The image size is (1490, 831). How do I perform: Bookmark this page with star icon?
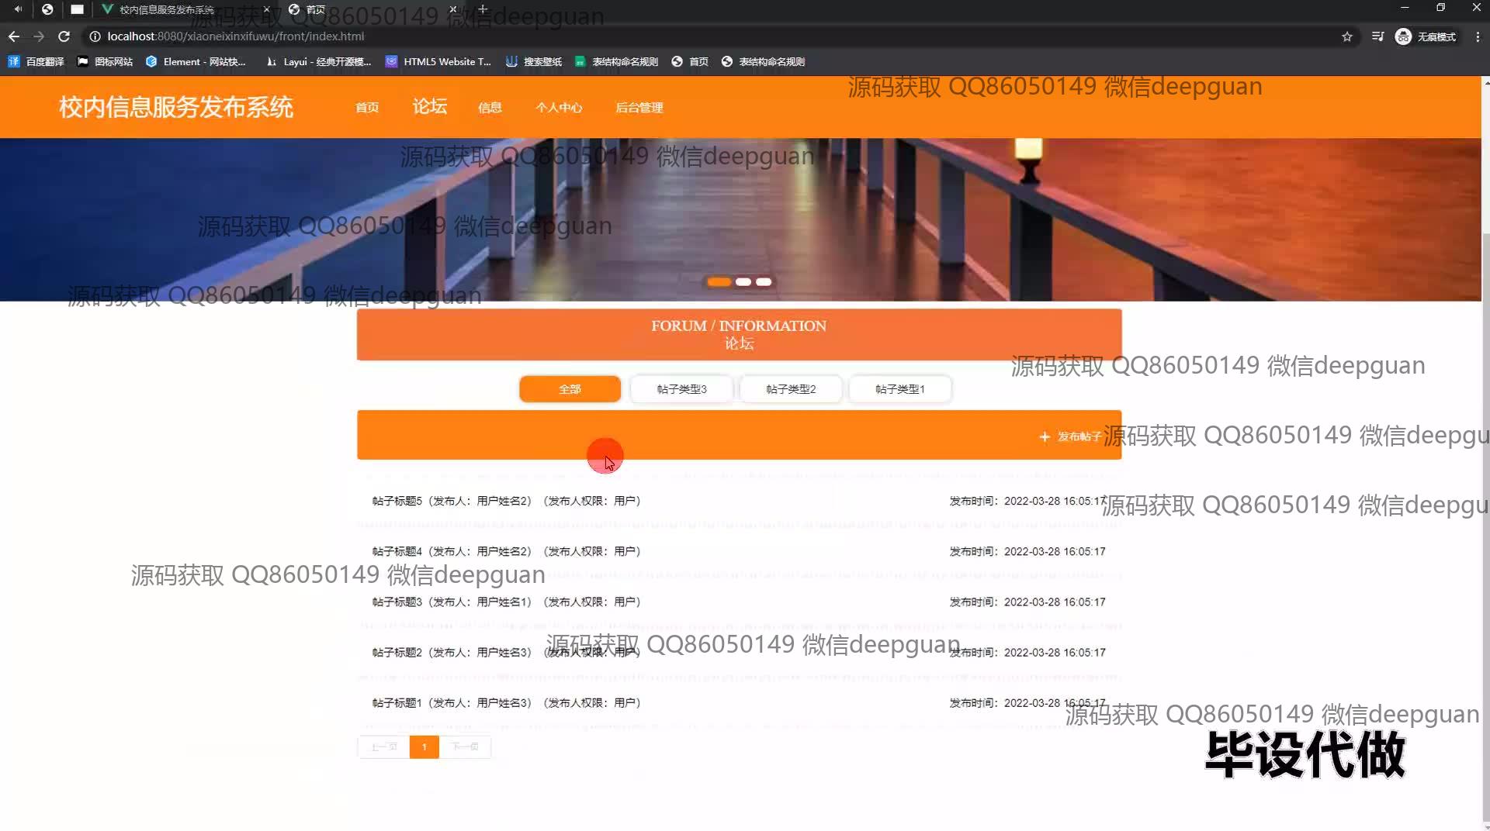(1347, 36)
